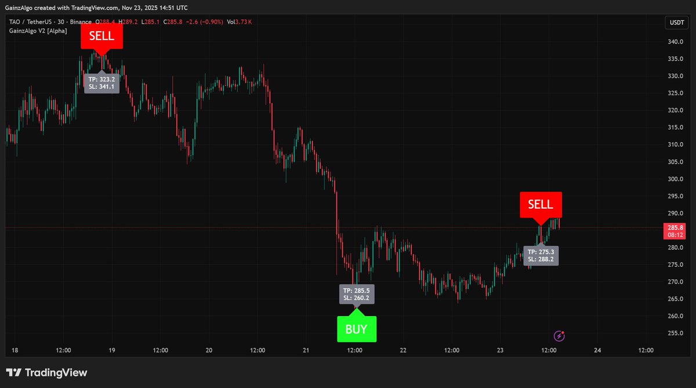Click the TP: 323.2 SL: 341.1 label

coord(101,82)
